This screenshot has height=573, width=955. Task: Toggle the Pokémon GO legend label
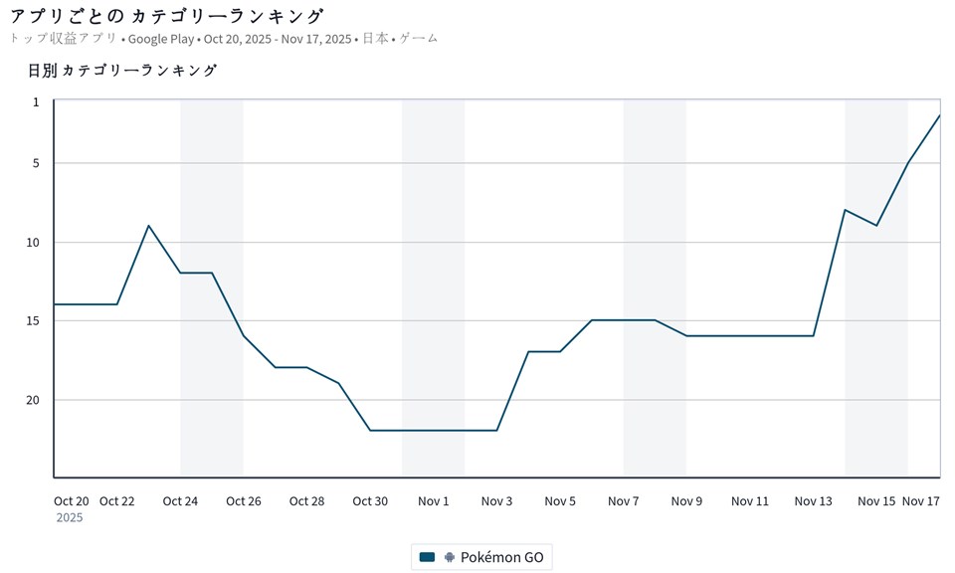tap(501, 557)
